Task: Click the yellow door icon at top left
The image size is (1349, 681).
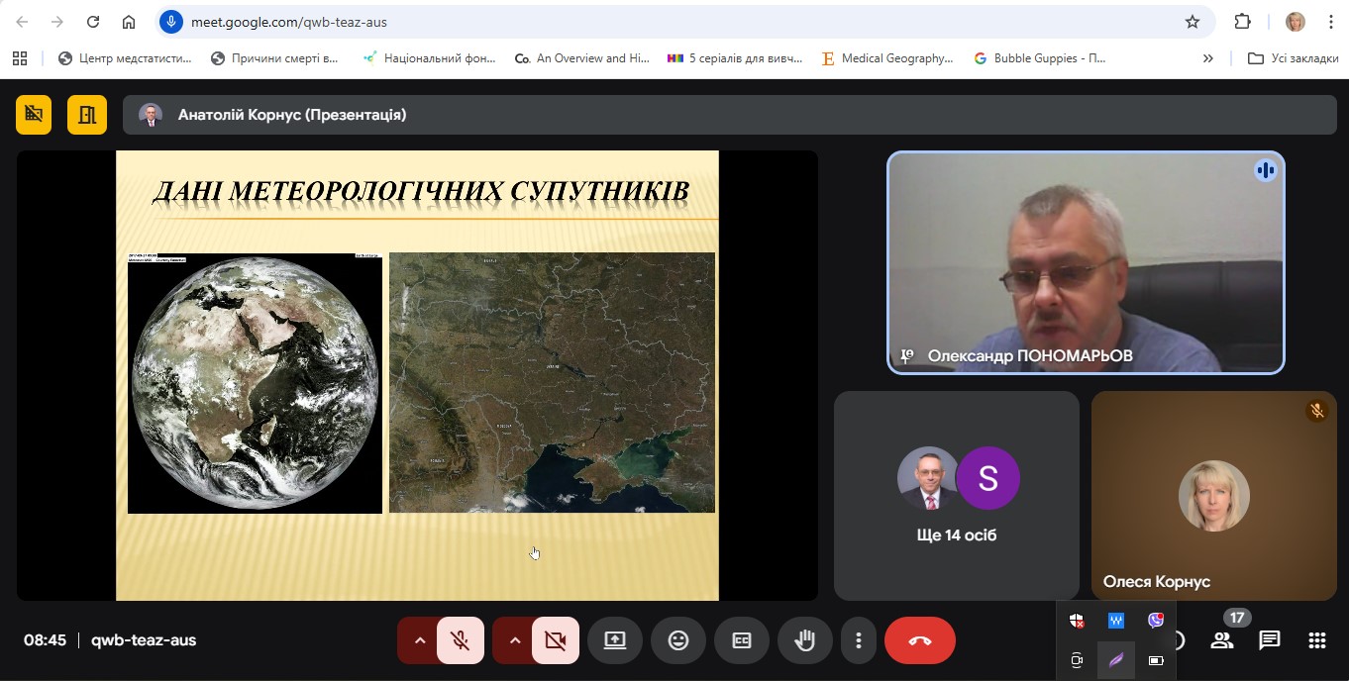Action: pyautogui.click(x=87, y=115)
